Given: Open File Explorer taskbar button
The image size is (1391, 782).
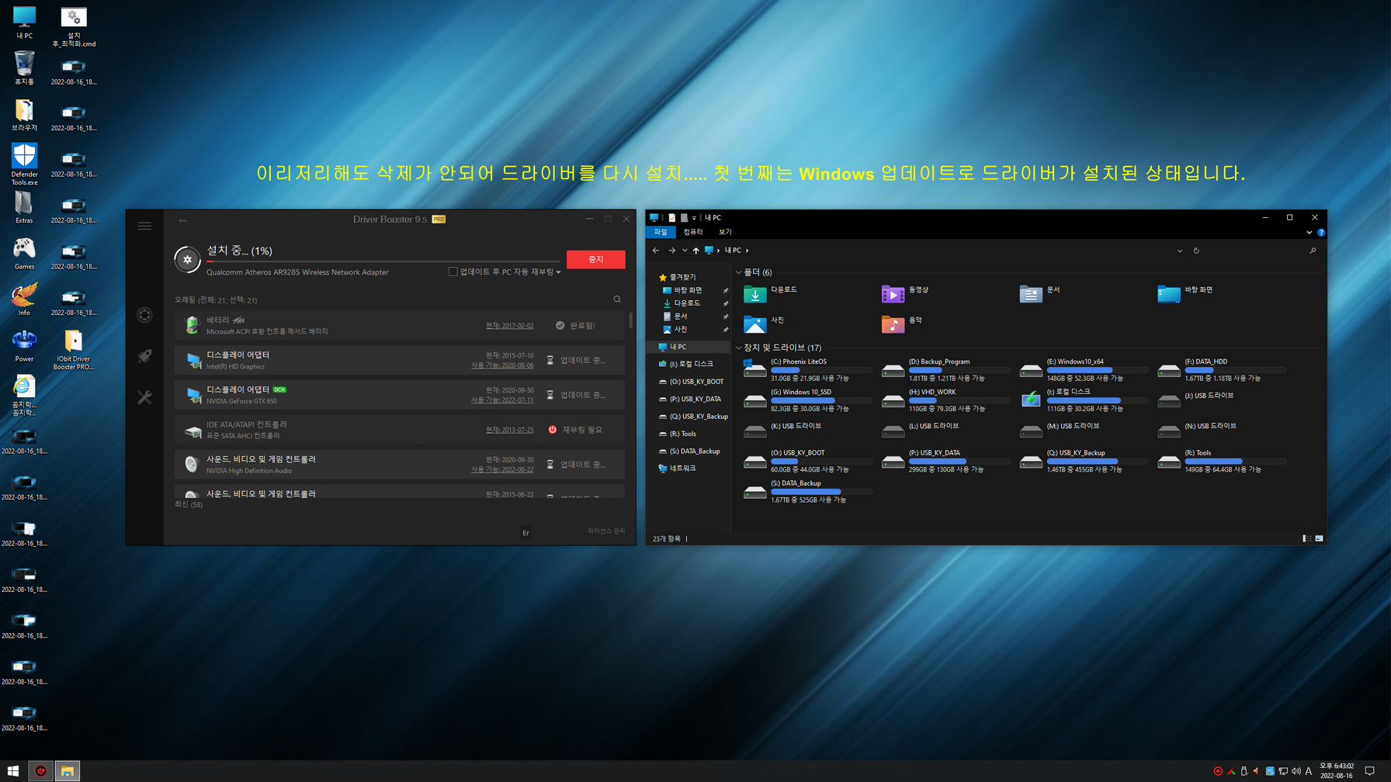Looking at the screenshot, I should [x=68, y=771].
